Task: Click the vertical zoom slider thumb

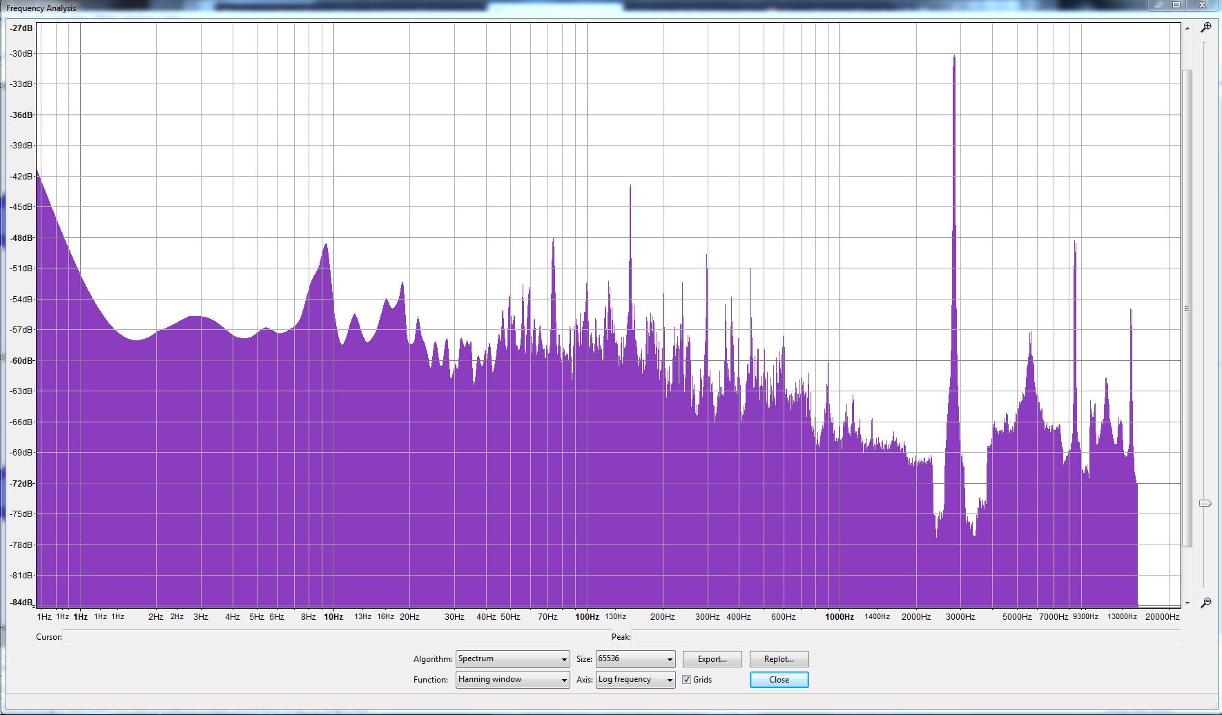Action: click(1205, 504)
